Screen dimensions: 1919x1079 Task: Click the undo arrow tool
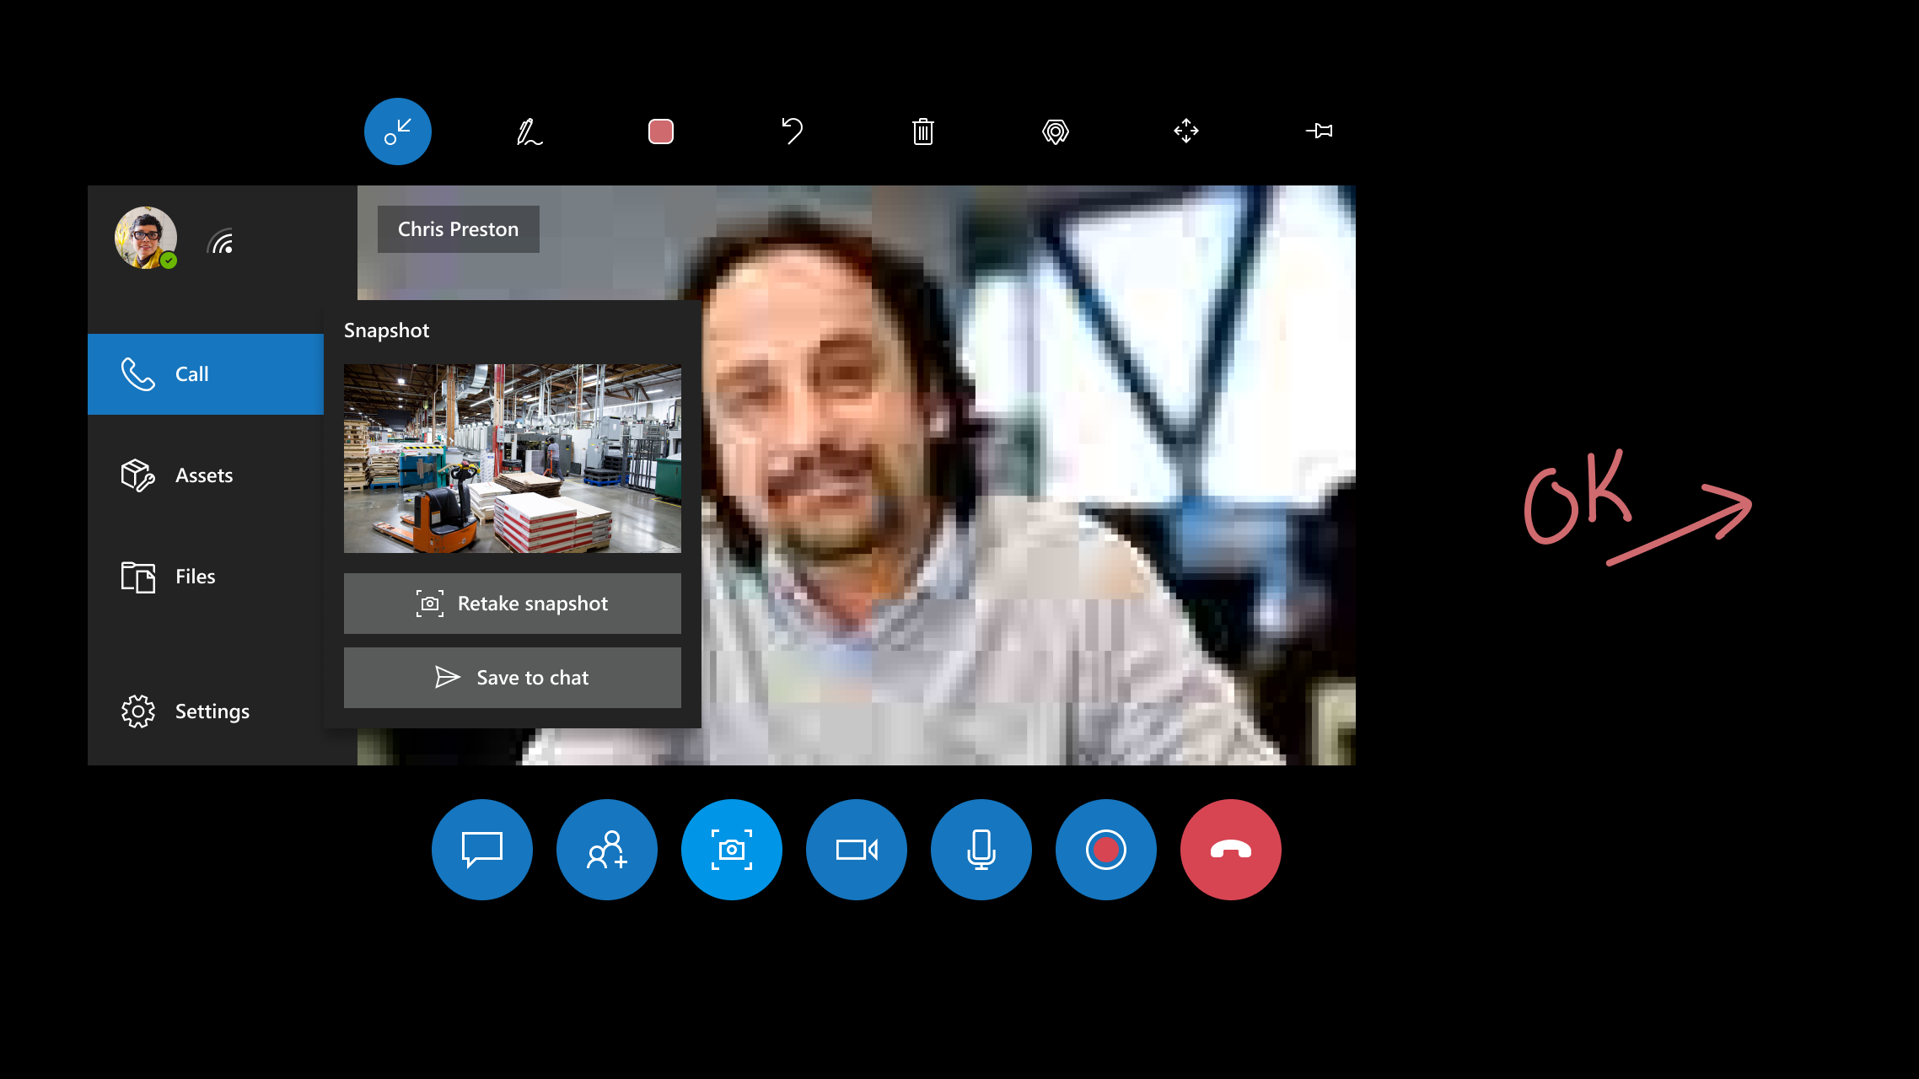click(791, 131)
